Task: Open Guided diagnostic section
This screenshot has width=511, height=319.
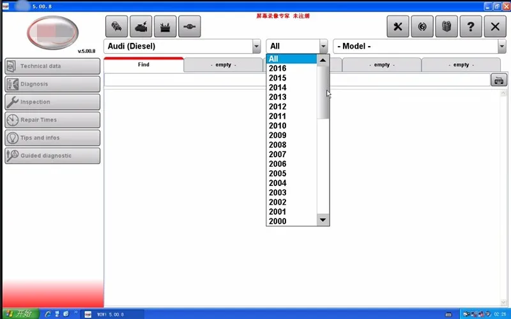Action: pyautogui.click(x=52, y=156)
